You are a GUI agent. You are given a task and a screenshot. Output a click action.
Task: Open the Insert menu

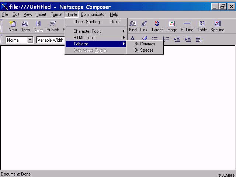[41, 14]
